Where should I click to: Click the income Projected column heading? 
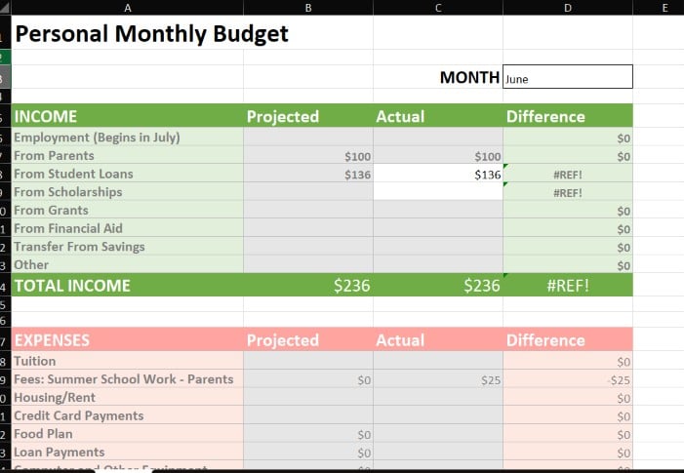308,116
